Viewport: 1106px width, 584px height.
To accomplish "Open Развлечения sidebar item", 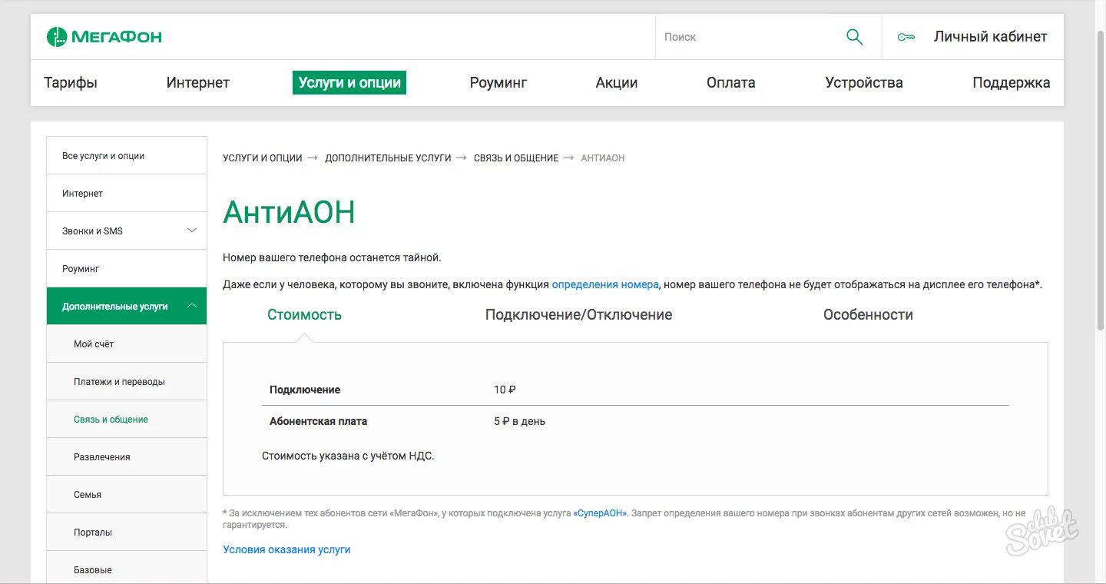I will [x=127, y=456].
